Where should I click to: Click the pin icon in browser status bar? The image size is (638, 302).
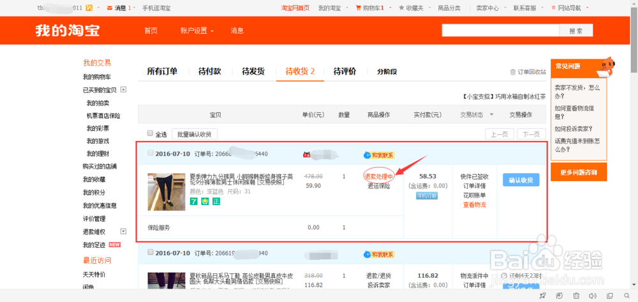pyautogui.click(x=542, y=296)
